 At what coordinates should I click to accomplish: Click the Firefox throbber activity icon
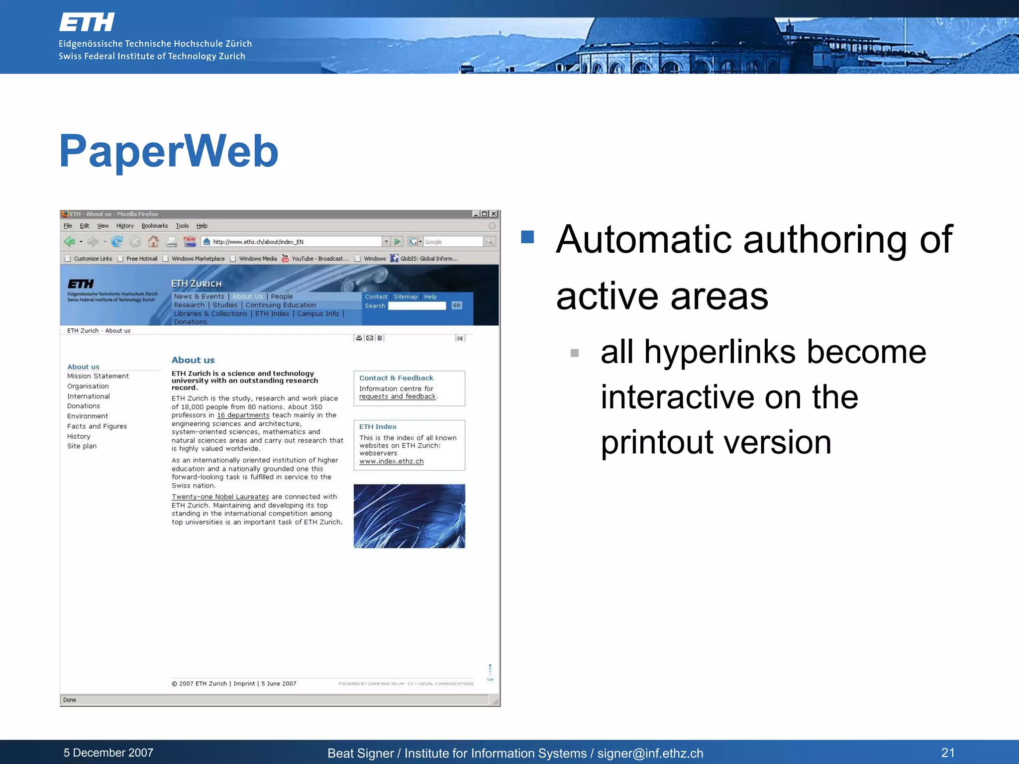(492, 226)
